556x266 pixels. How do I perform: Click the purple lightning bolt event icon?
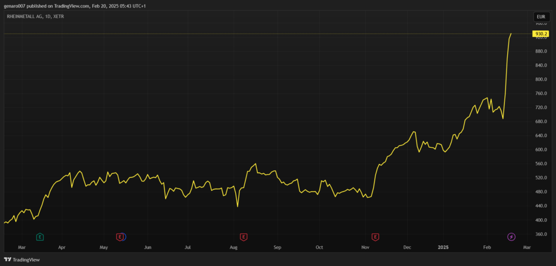coord(511,237)
